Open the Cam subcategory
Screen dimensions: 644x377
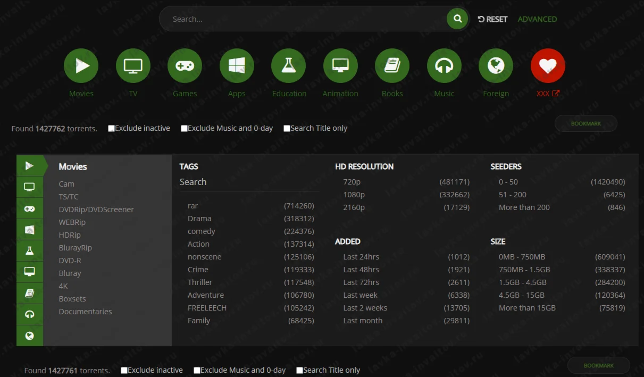pyautogui.click(x=66, y=184)
